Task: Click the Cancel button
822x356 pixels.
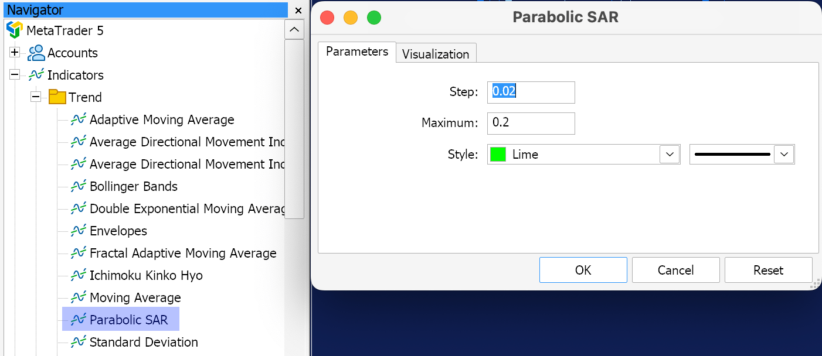Action: pos(676,270)
